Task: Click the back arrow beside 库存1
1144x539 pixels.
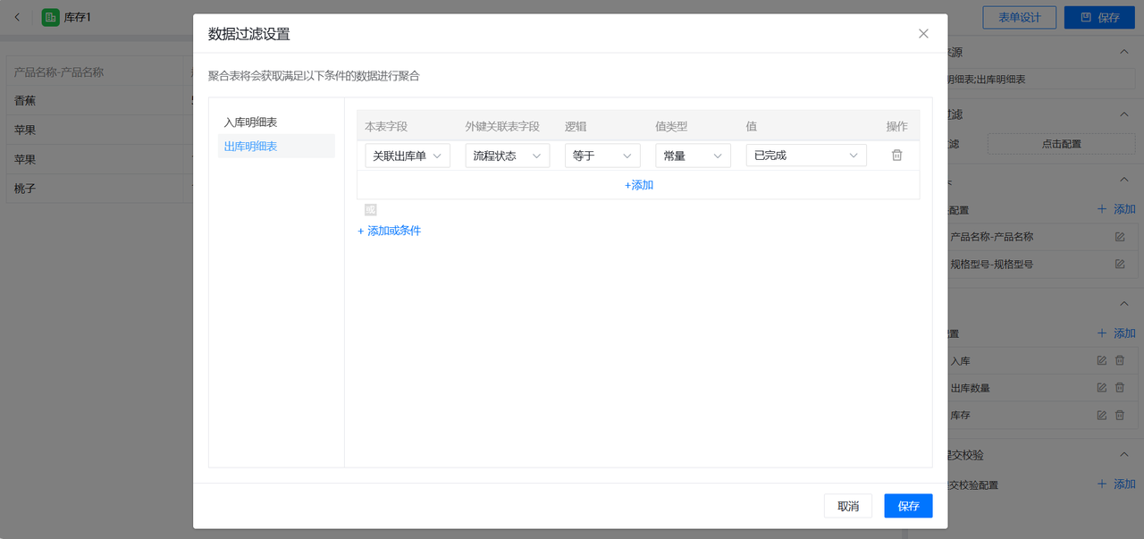Action: pos(17,17)
